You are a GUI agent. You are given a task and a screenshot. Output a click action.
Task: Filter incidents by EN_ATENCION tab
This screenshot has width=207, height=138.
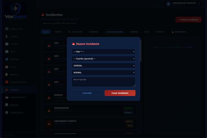click(x=75, y=32)
